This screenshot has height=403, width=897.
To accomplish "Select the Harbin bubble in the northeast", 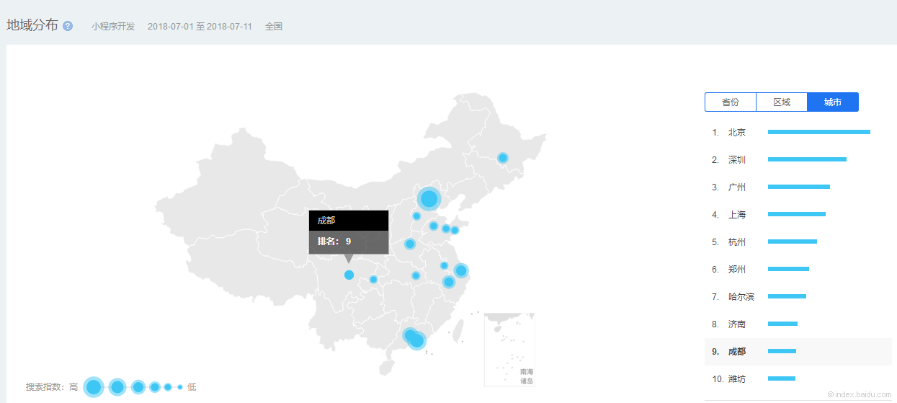I will pyautogui.click(x=503, y=158).
